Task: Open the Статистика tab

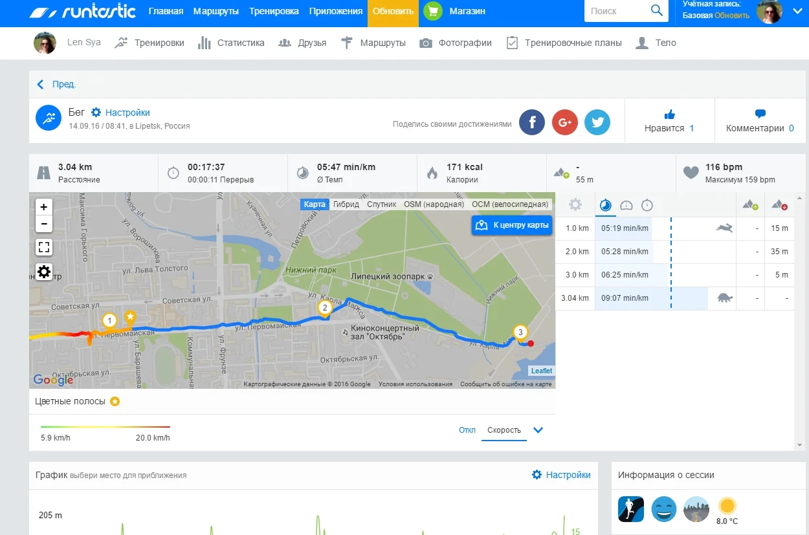Action: (x=231, y=43)
